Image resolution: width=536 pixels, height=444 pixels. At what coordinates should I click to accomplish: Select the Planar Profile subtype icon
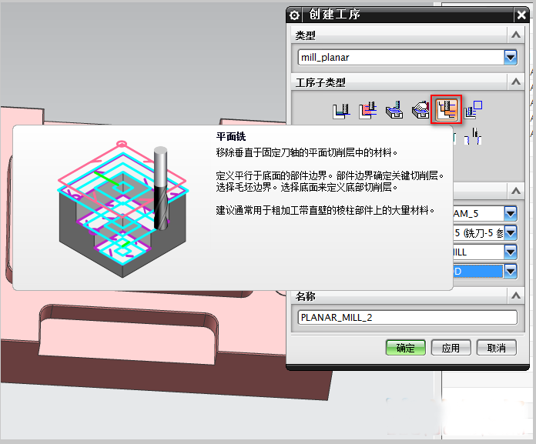pyautogui.click(x=474, y=111)
